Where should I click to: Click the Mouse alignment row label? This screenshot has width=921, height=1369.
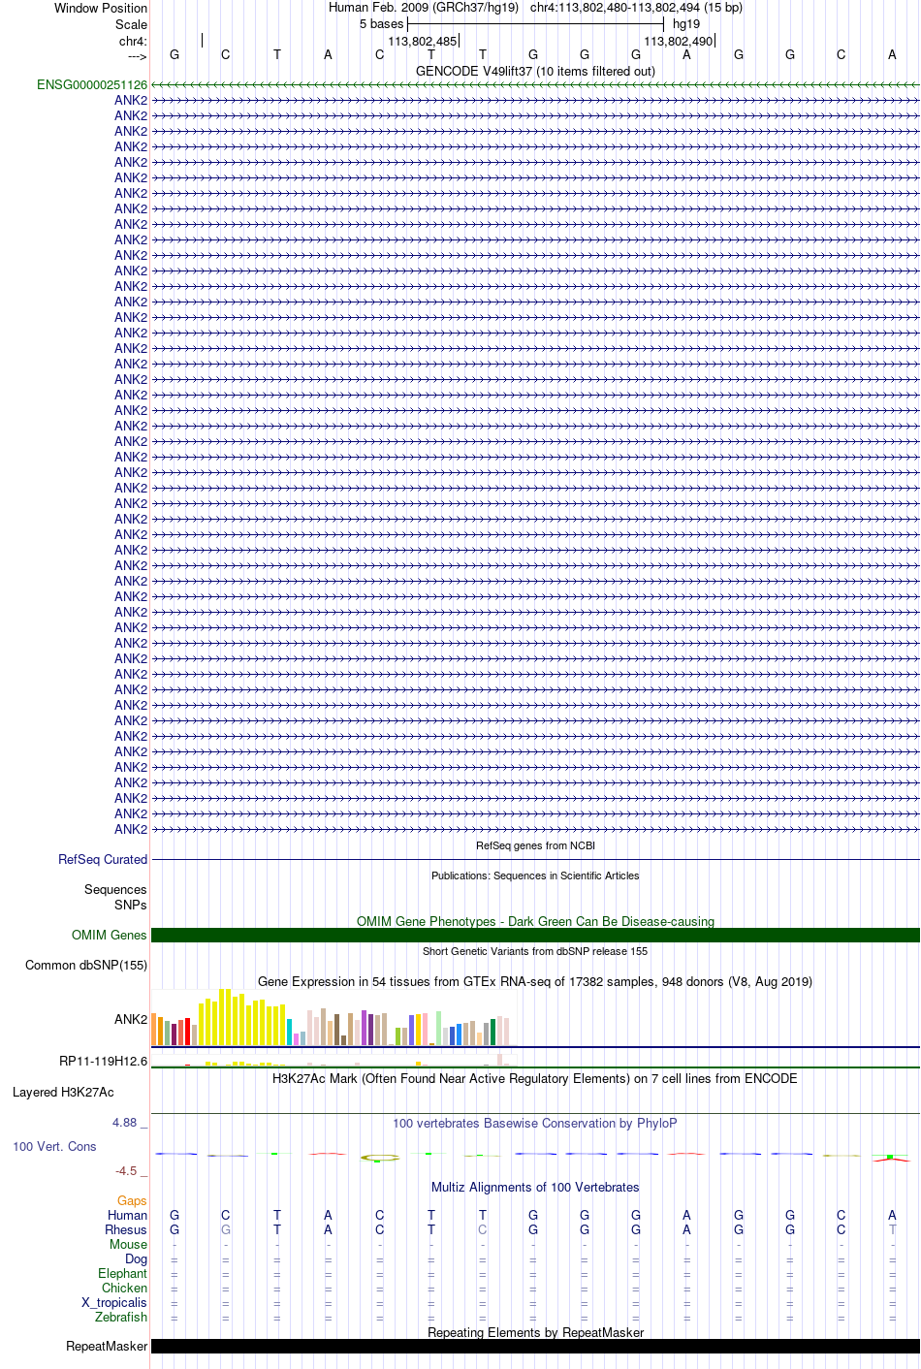coord(129,1244)
